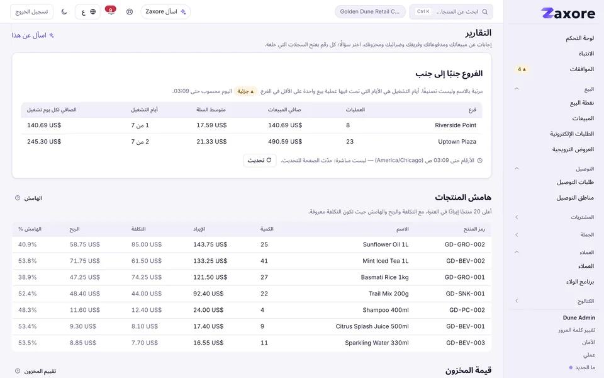The height and width of the screenshot is (378, 604).
Task: Toggle dark mode moon icon
Action: [x=64, y=11]
